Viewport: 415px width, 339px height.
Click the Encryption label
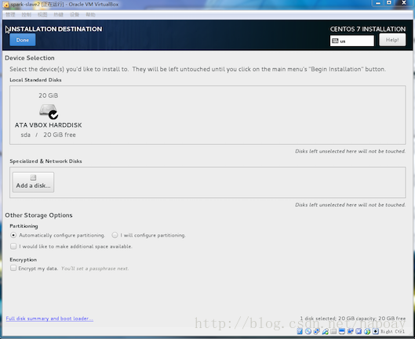pyautogui.click(x=24, y=259)
